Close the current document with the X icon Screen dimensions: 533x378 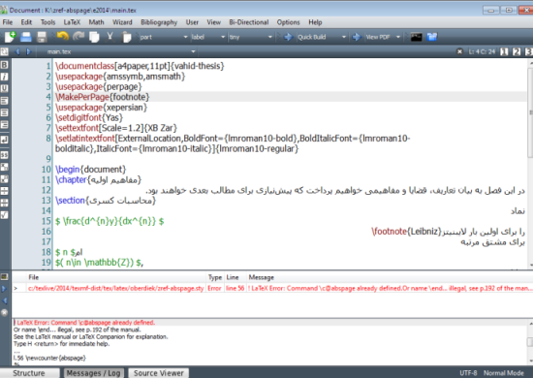(x=459, y=51)
